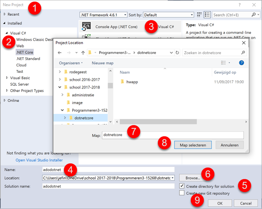The width and height of the screenshot is (262, 209).
Task: Switch to list view in New Project
Action: point(207,14)
